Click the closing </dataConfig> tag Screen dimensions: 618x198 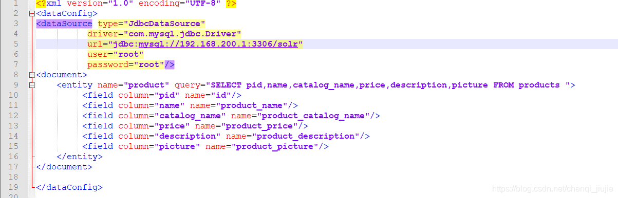point(69,187)
